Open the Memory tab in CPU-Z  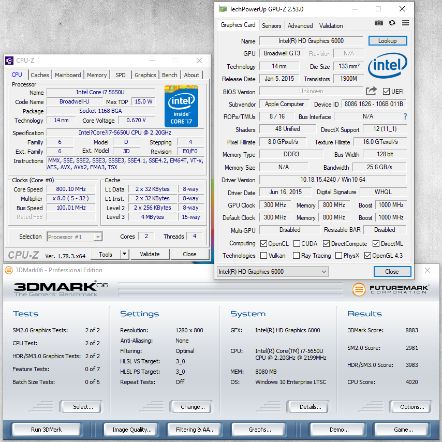coord(97,75)
